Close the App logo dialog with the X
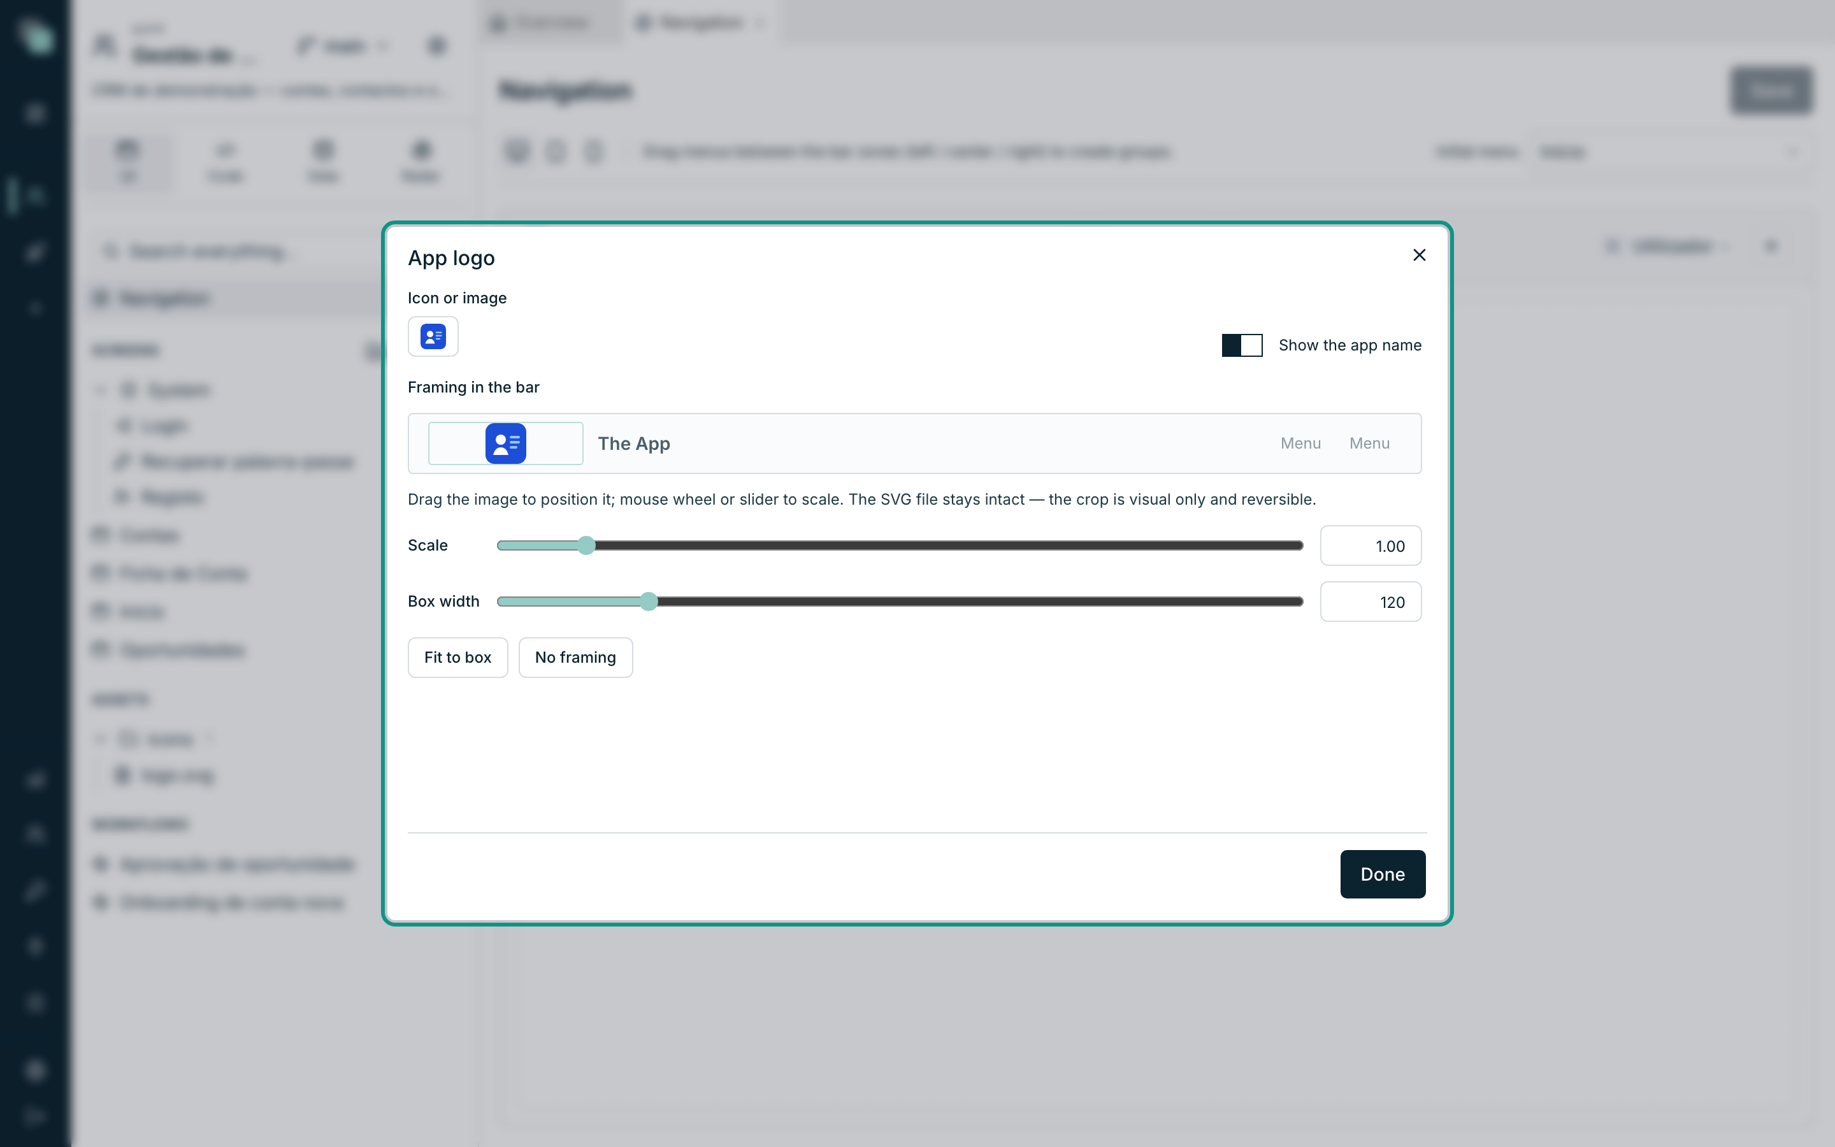 pos(1419,255)
